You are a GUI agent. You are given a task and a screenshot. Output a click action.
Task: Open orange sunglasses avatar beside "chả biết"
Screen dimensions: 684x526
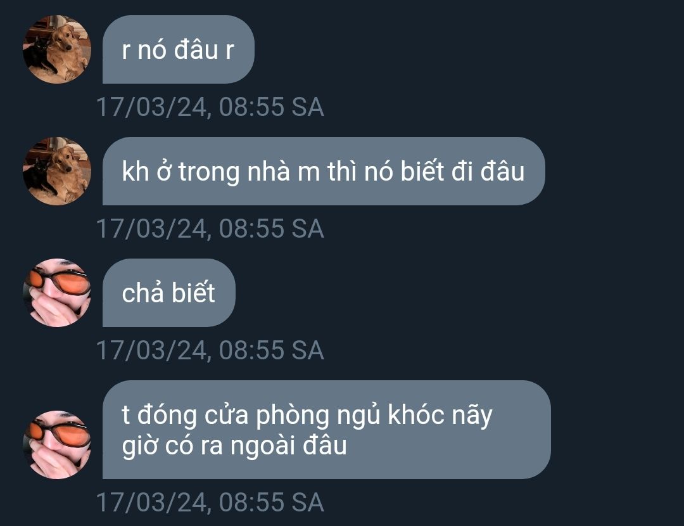pyautogui.click(x=57, y=293)
